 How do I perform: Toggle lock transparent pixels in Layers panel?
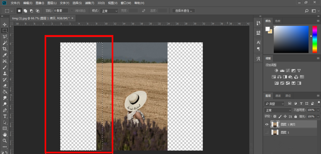(x=275, y=116)
